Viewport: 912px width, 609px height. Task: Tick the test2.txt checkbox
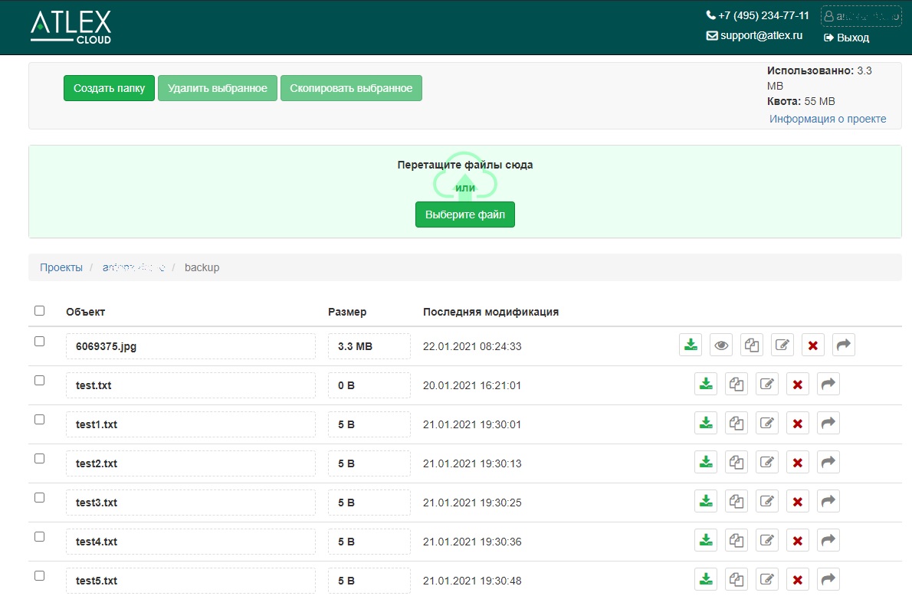coord(40,458)
